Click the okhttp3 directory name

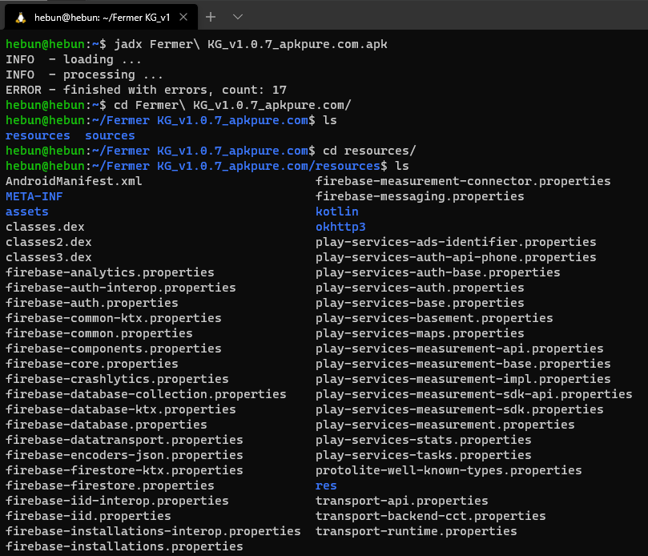340,227
